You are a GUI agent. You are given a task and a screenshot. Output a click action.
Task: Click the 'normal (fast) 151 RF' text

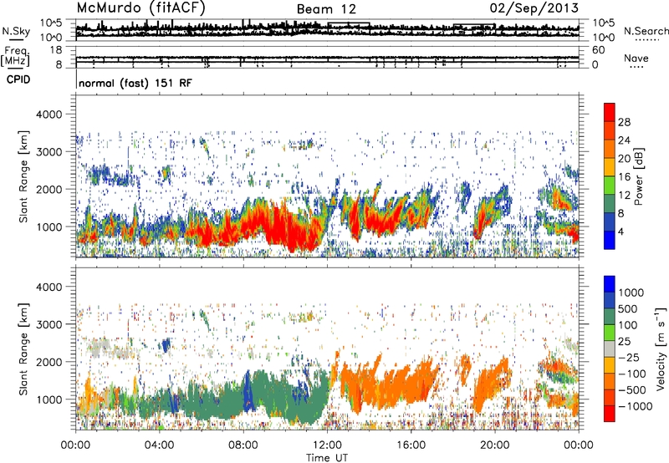[135, 83]
